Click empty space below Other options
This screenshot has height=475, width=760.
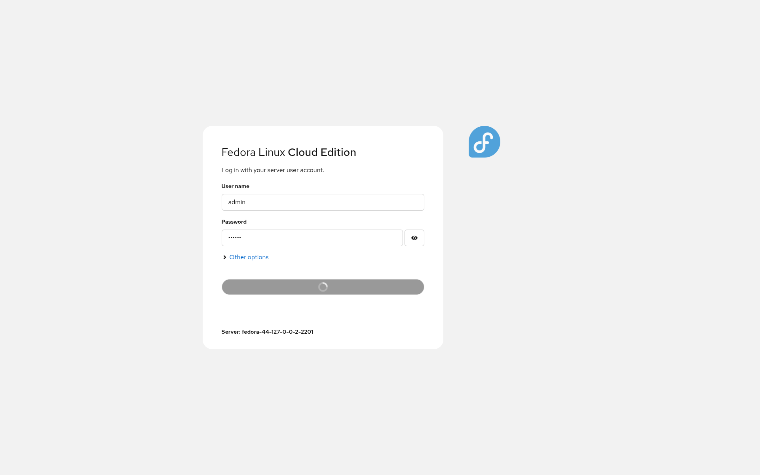pos(323,270)
